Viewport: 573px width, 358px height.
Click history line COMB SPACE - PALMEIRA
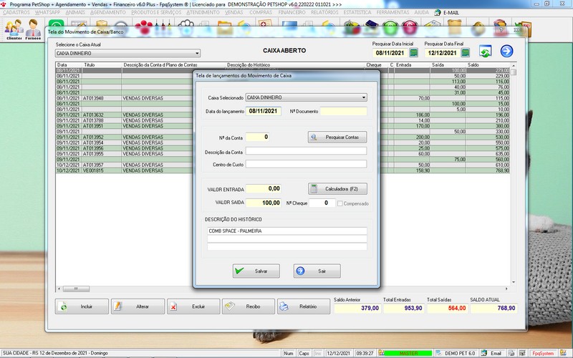click(x=287, y=231)
